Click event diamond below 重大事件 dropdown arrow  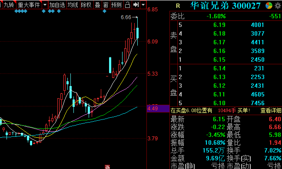[x=44, y=11]
